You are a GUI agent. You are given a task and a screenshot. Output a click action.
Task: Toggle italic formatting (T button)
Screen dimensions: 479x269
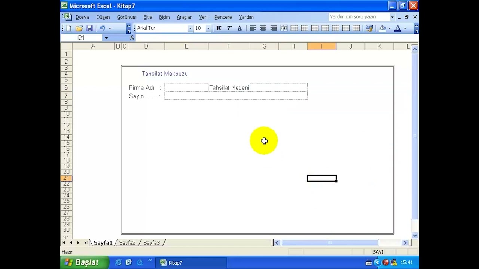[x=229, y=28]
